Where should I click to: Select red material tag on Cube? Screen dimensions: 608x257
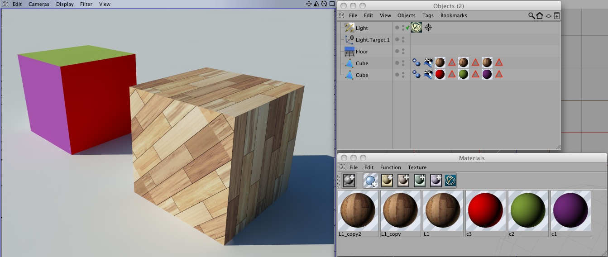[440, 74]
